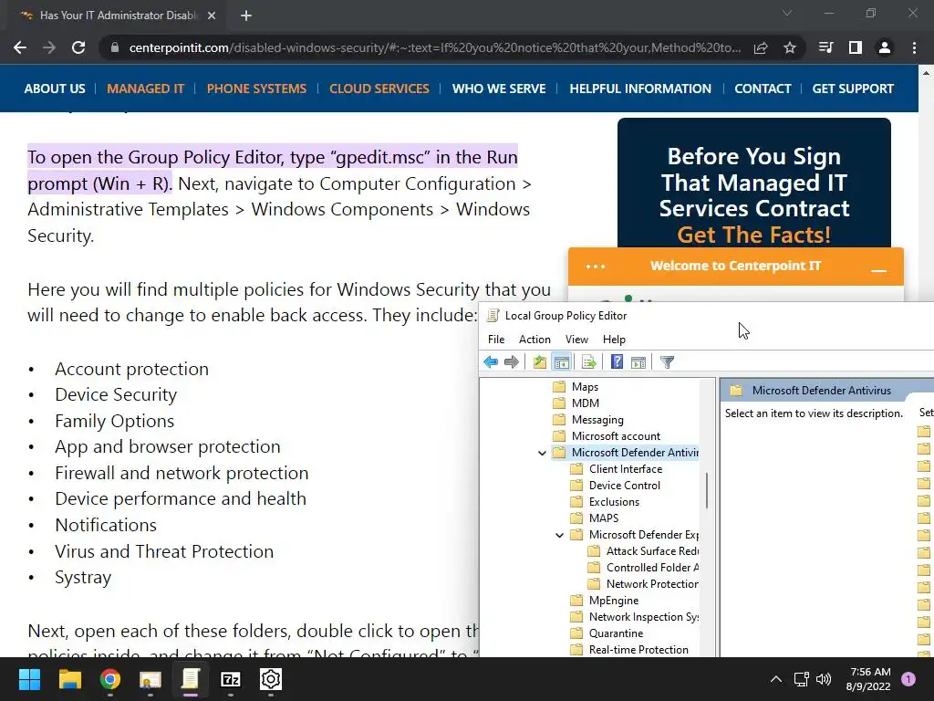Viewport: 934px width, 701px height.
Task: Reload the page in Chrome
Action: (x=78, y=47)
